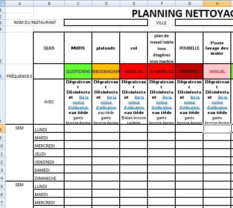Open notice d'utilisation link under POUBELLE
Image resolution: width=233 pixels, height=208 pixels.
[189, 103]
